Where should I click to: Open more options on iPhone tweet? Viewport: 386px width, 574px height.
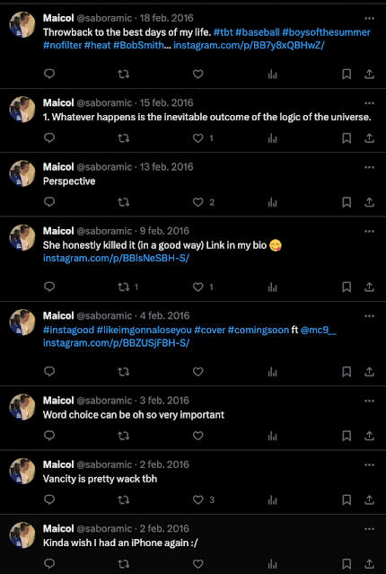[370, 528]
